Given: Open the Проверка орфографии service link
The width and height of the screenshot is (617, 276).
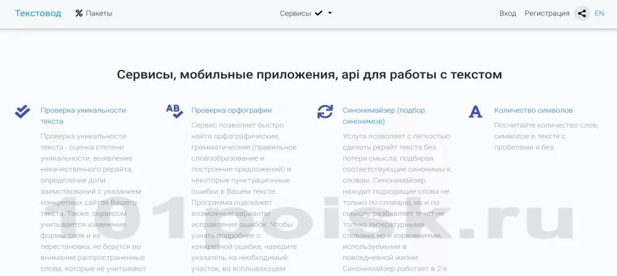Looking at the screenshot, I should tap(231, 110).
